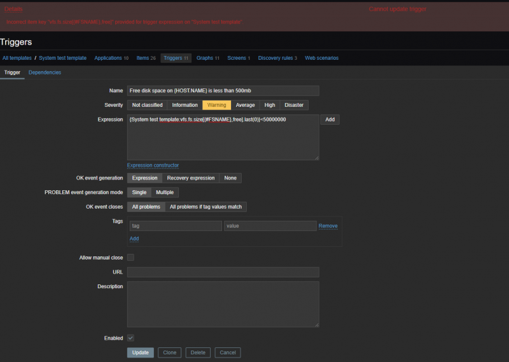509x362 pixels.
Task: Uncheck the Enabled checkbox
Action: click(131, 338)
